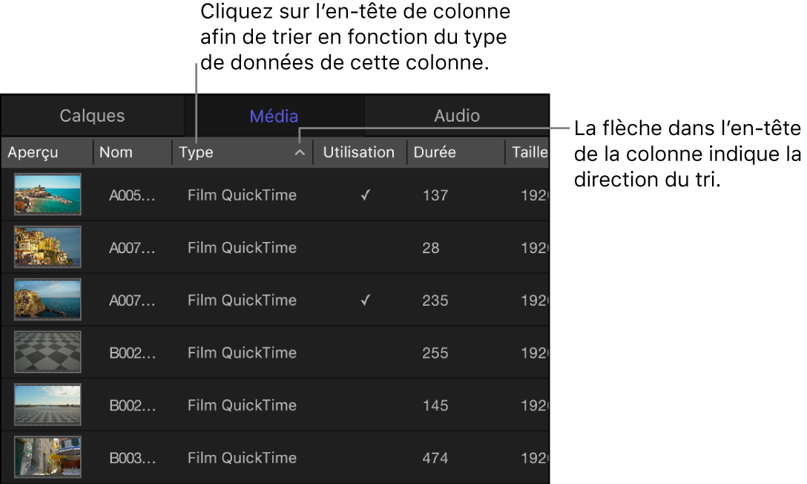Screen dimensions: 807x484
Task: Enable usage for the first B002 clip
Action: pyautogui.click(x=364, y=353)
